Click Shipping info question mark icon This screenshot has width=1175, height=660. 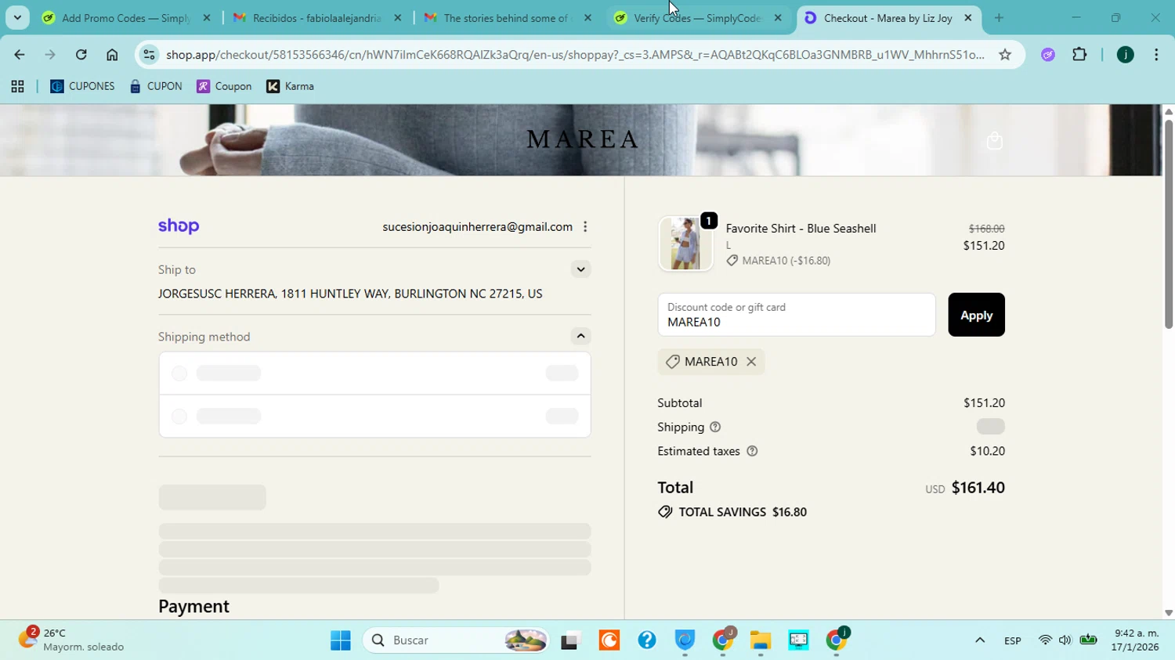(715, 427)
